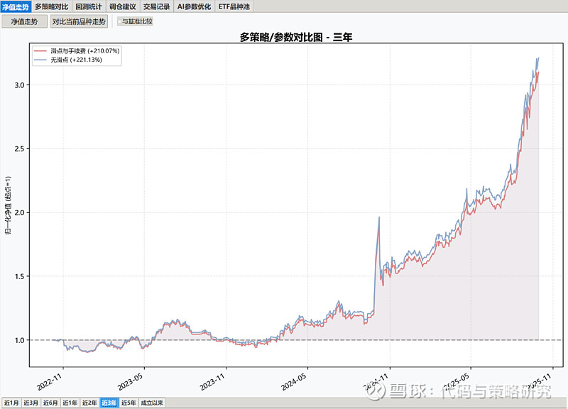Screen dimensions: 568x409
Task: Click the selected 近3年 range
Action: (109, 403)
